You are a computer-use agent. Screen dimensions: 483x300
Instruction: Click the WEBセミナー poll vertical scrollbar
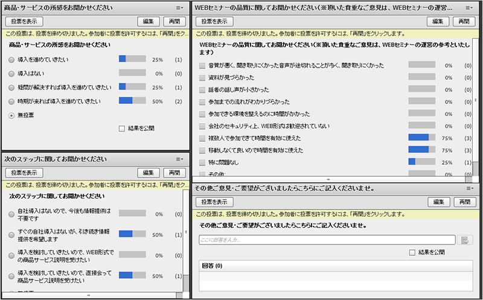(x=476, y=101)
